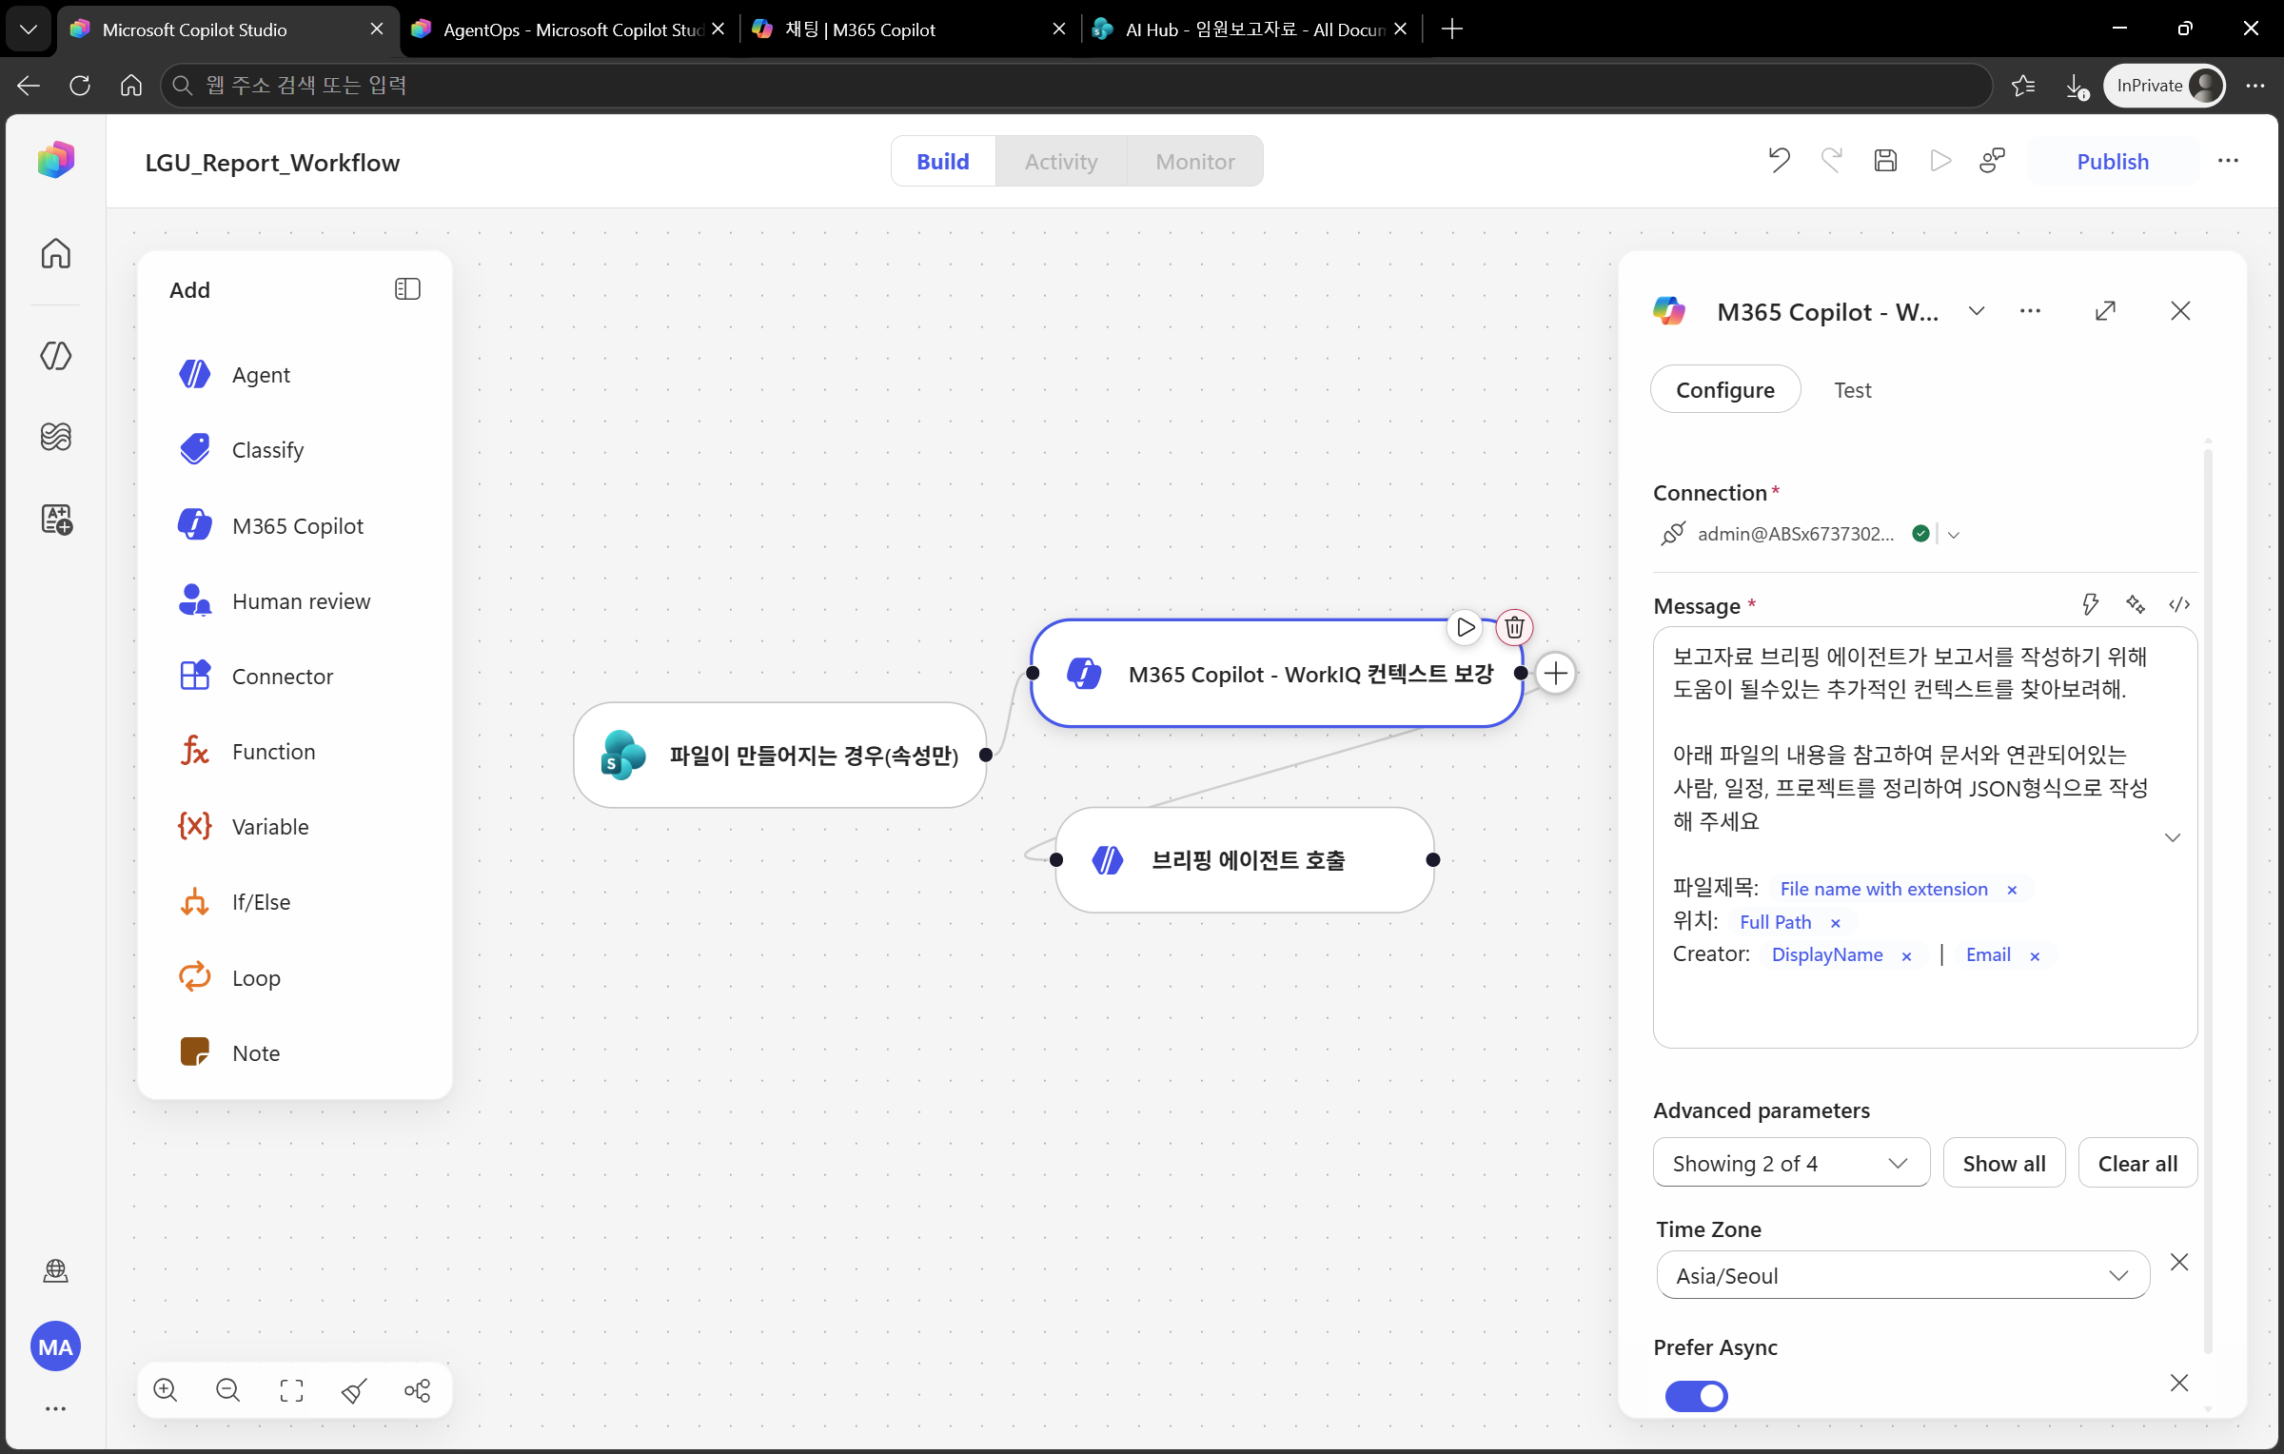Open the left navigation ellipsis menu
The width and height of the screenshot is (2284, 1454).
pyautogui.click(x=56, y=1408)
